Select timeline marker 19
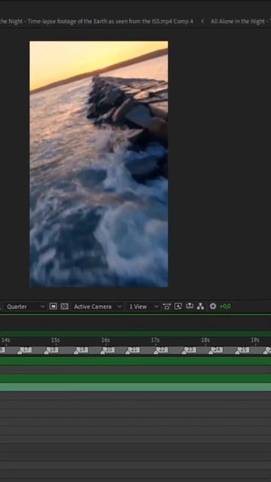The image size is (271, 482). 81,350
